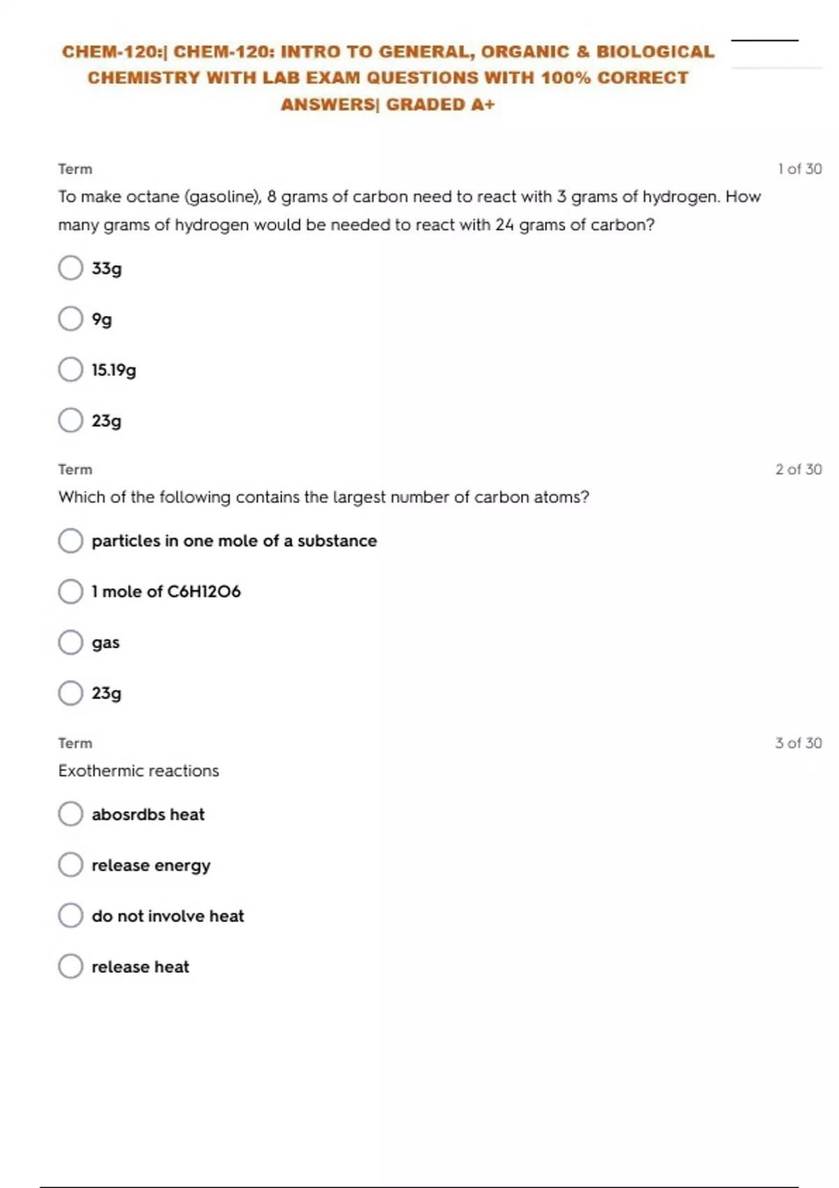Click the octane gasoline question text
This screenshot has height=1188, width=839.
(409, 210)
